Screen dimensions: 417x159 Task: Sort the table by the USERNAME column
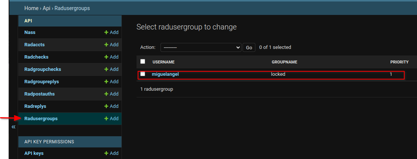(163, 62)
